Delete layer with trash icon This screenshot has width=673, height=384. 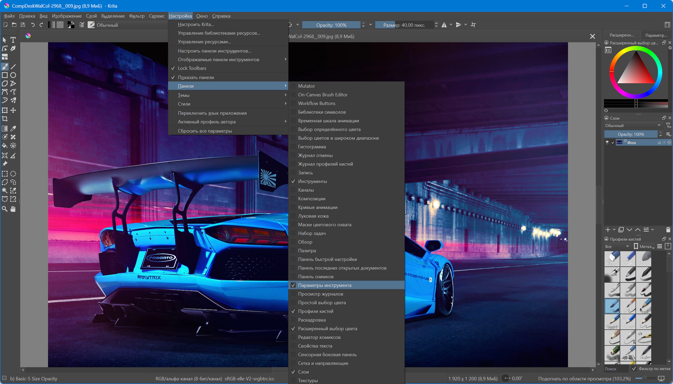(x=668, y=230)
